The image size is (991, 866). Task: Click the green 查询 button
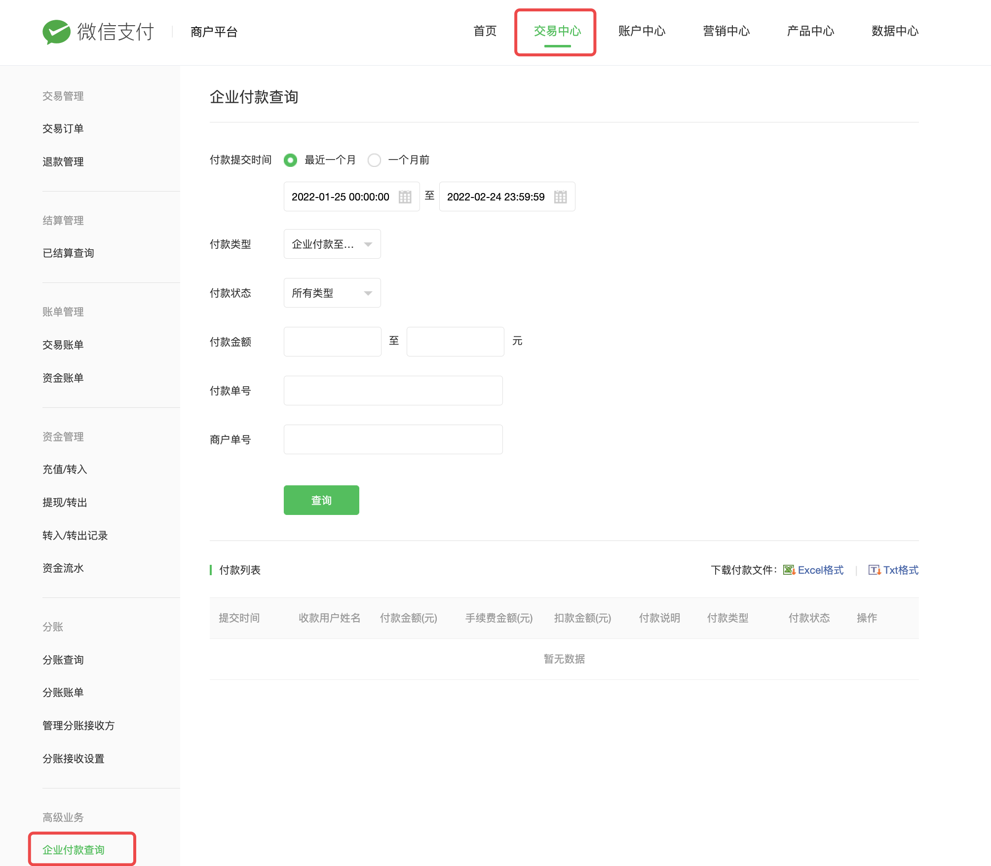pos(321,500)
